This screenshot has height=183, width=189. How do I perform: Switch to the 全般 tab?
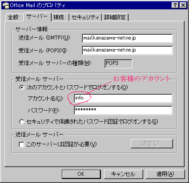pos(13,17)
